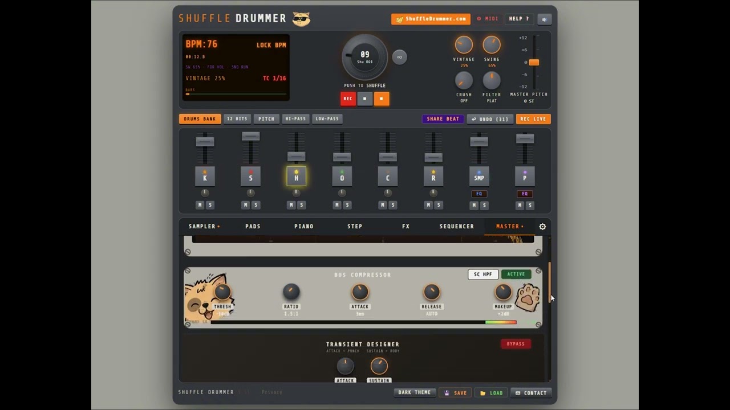Click the Share Beat button
730x410 pixels.
pyautogui.click(x=443, y=119)
